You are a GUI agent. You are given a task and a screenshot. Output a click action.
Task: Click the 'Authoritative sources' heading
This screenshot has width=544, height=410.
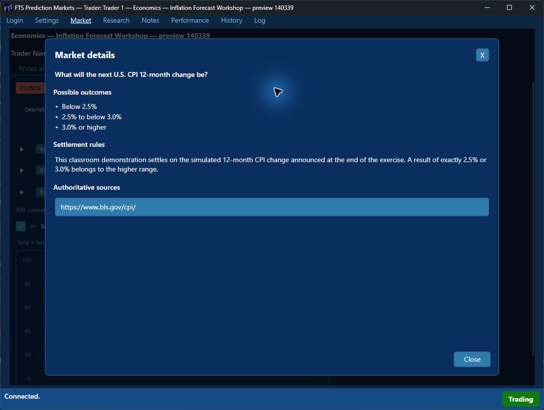[x=87, y=187]
